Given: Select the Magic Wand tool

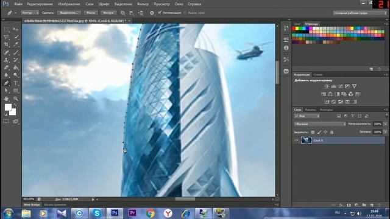Looking at the screenshot, I should coord(16,37).
